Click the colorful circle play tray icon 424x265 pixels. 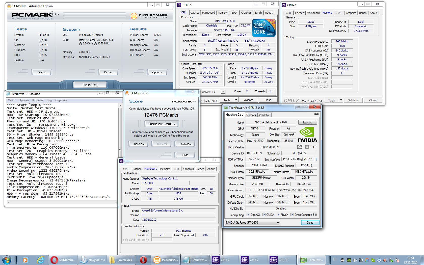point(367,260)
